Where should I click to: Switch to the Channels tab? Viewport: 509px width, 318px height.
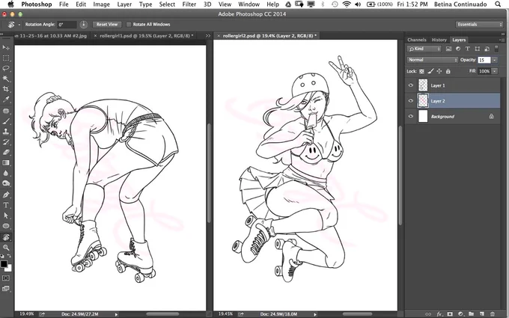click(x=417, y=40)
